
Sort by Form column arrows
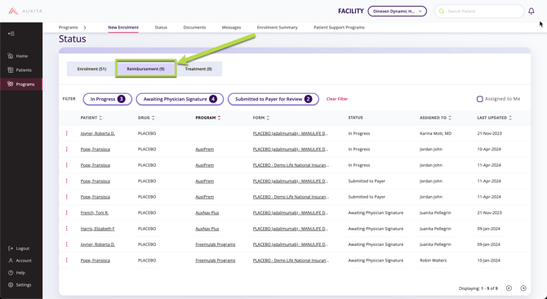click(268, 118)
